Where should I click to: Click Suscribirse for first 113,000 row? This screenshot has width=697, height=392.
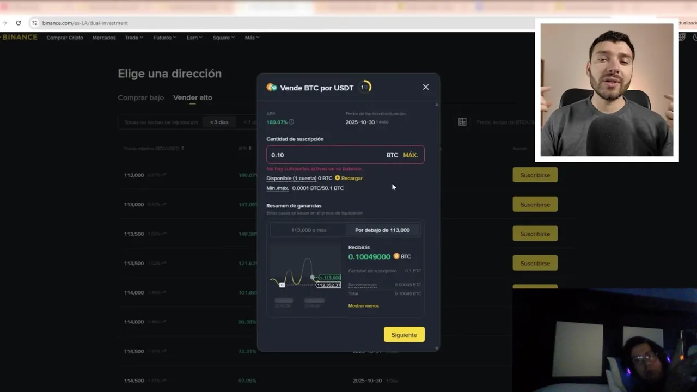(535, 175)
